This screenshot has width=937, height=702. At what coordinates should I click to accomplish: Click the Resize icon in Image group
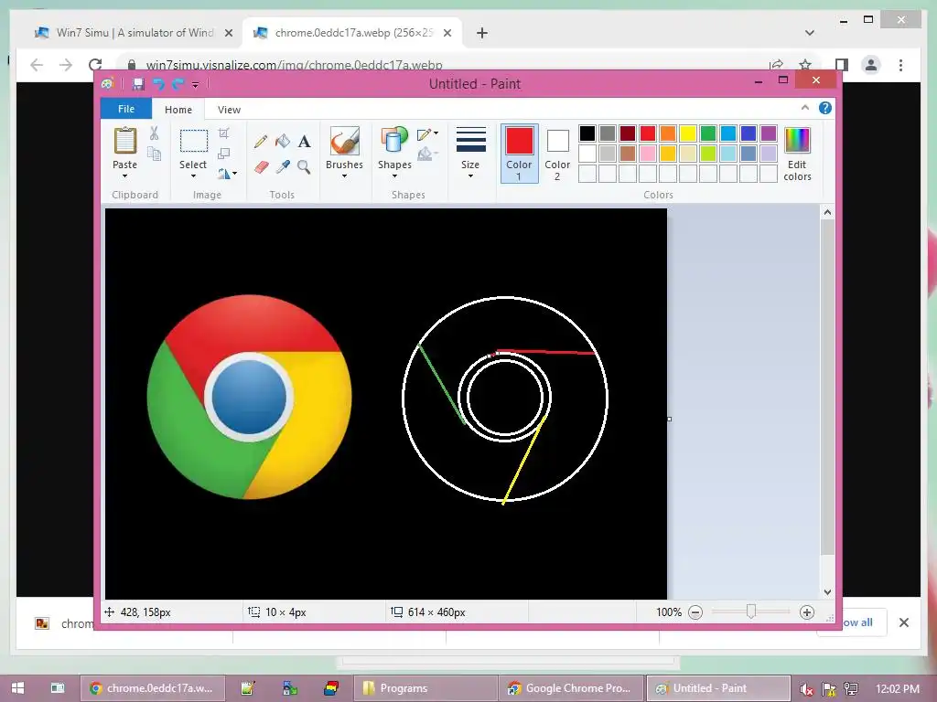223,154
